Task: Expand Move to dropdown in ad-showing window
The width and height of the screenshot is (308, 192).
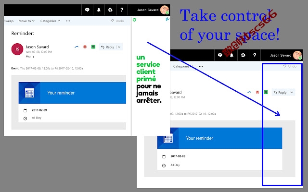Action: (26, 21)
